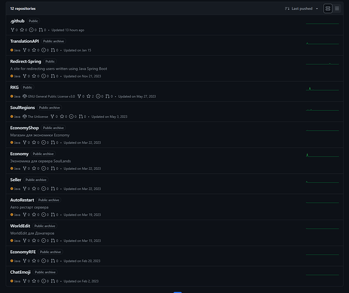The height and width of the screenshot is (293, 349).
Task: Open the TranslationAPI repository
Action: [25, 41]
